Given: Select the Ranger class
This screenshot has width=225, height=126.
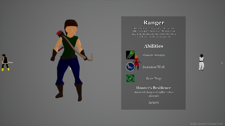Looking at the screenshot, I should point(154,102).
